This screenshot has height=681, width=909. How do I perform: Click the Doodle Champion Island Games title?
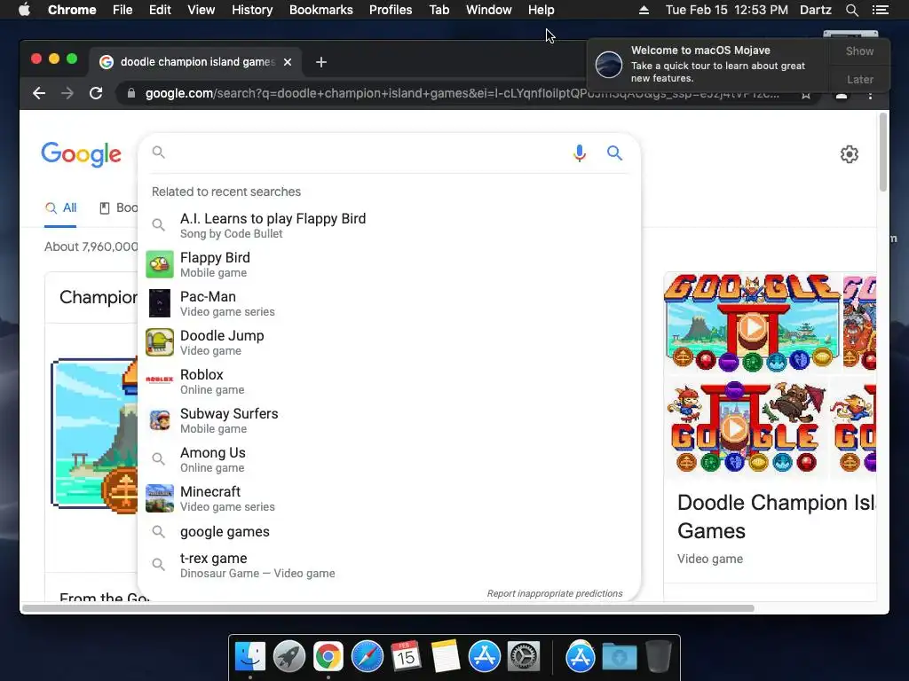coord(777,517)
